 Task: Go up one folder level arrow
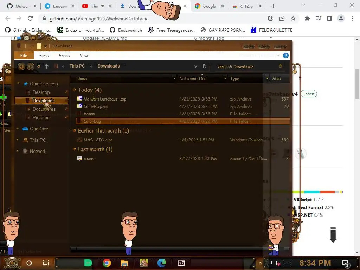tap(47, 66)
